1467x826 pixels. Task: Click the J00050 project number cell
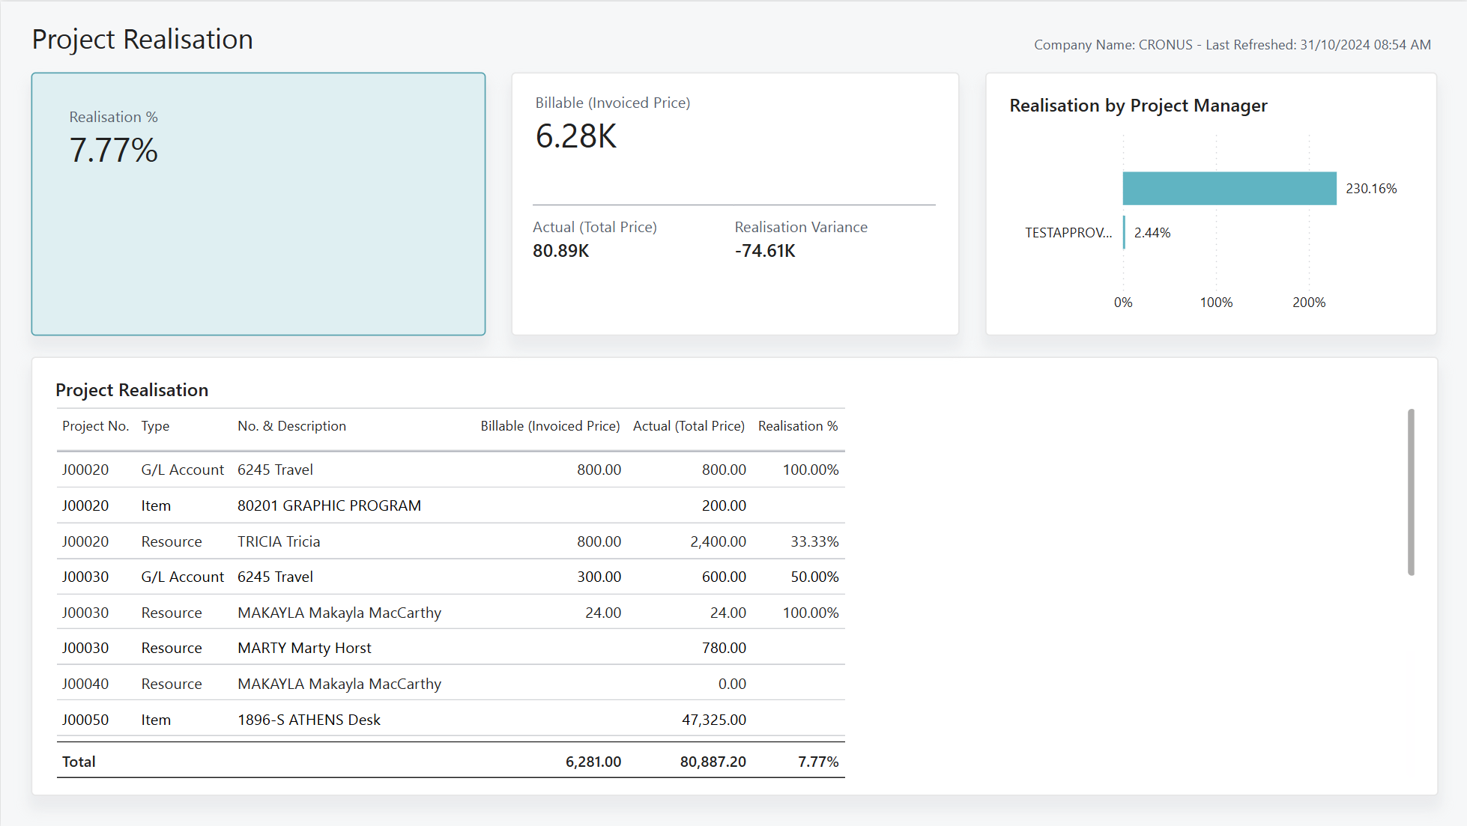pyautogui.click(x=85, y=720)
